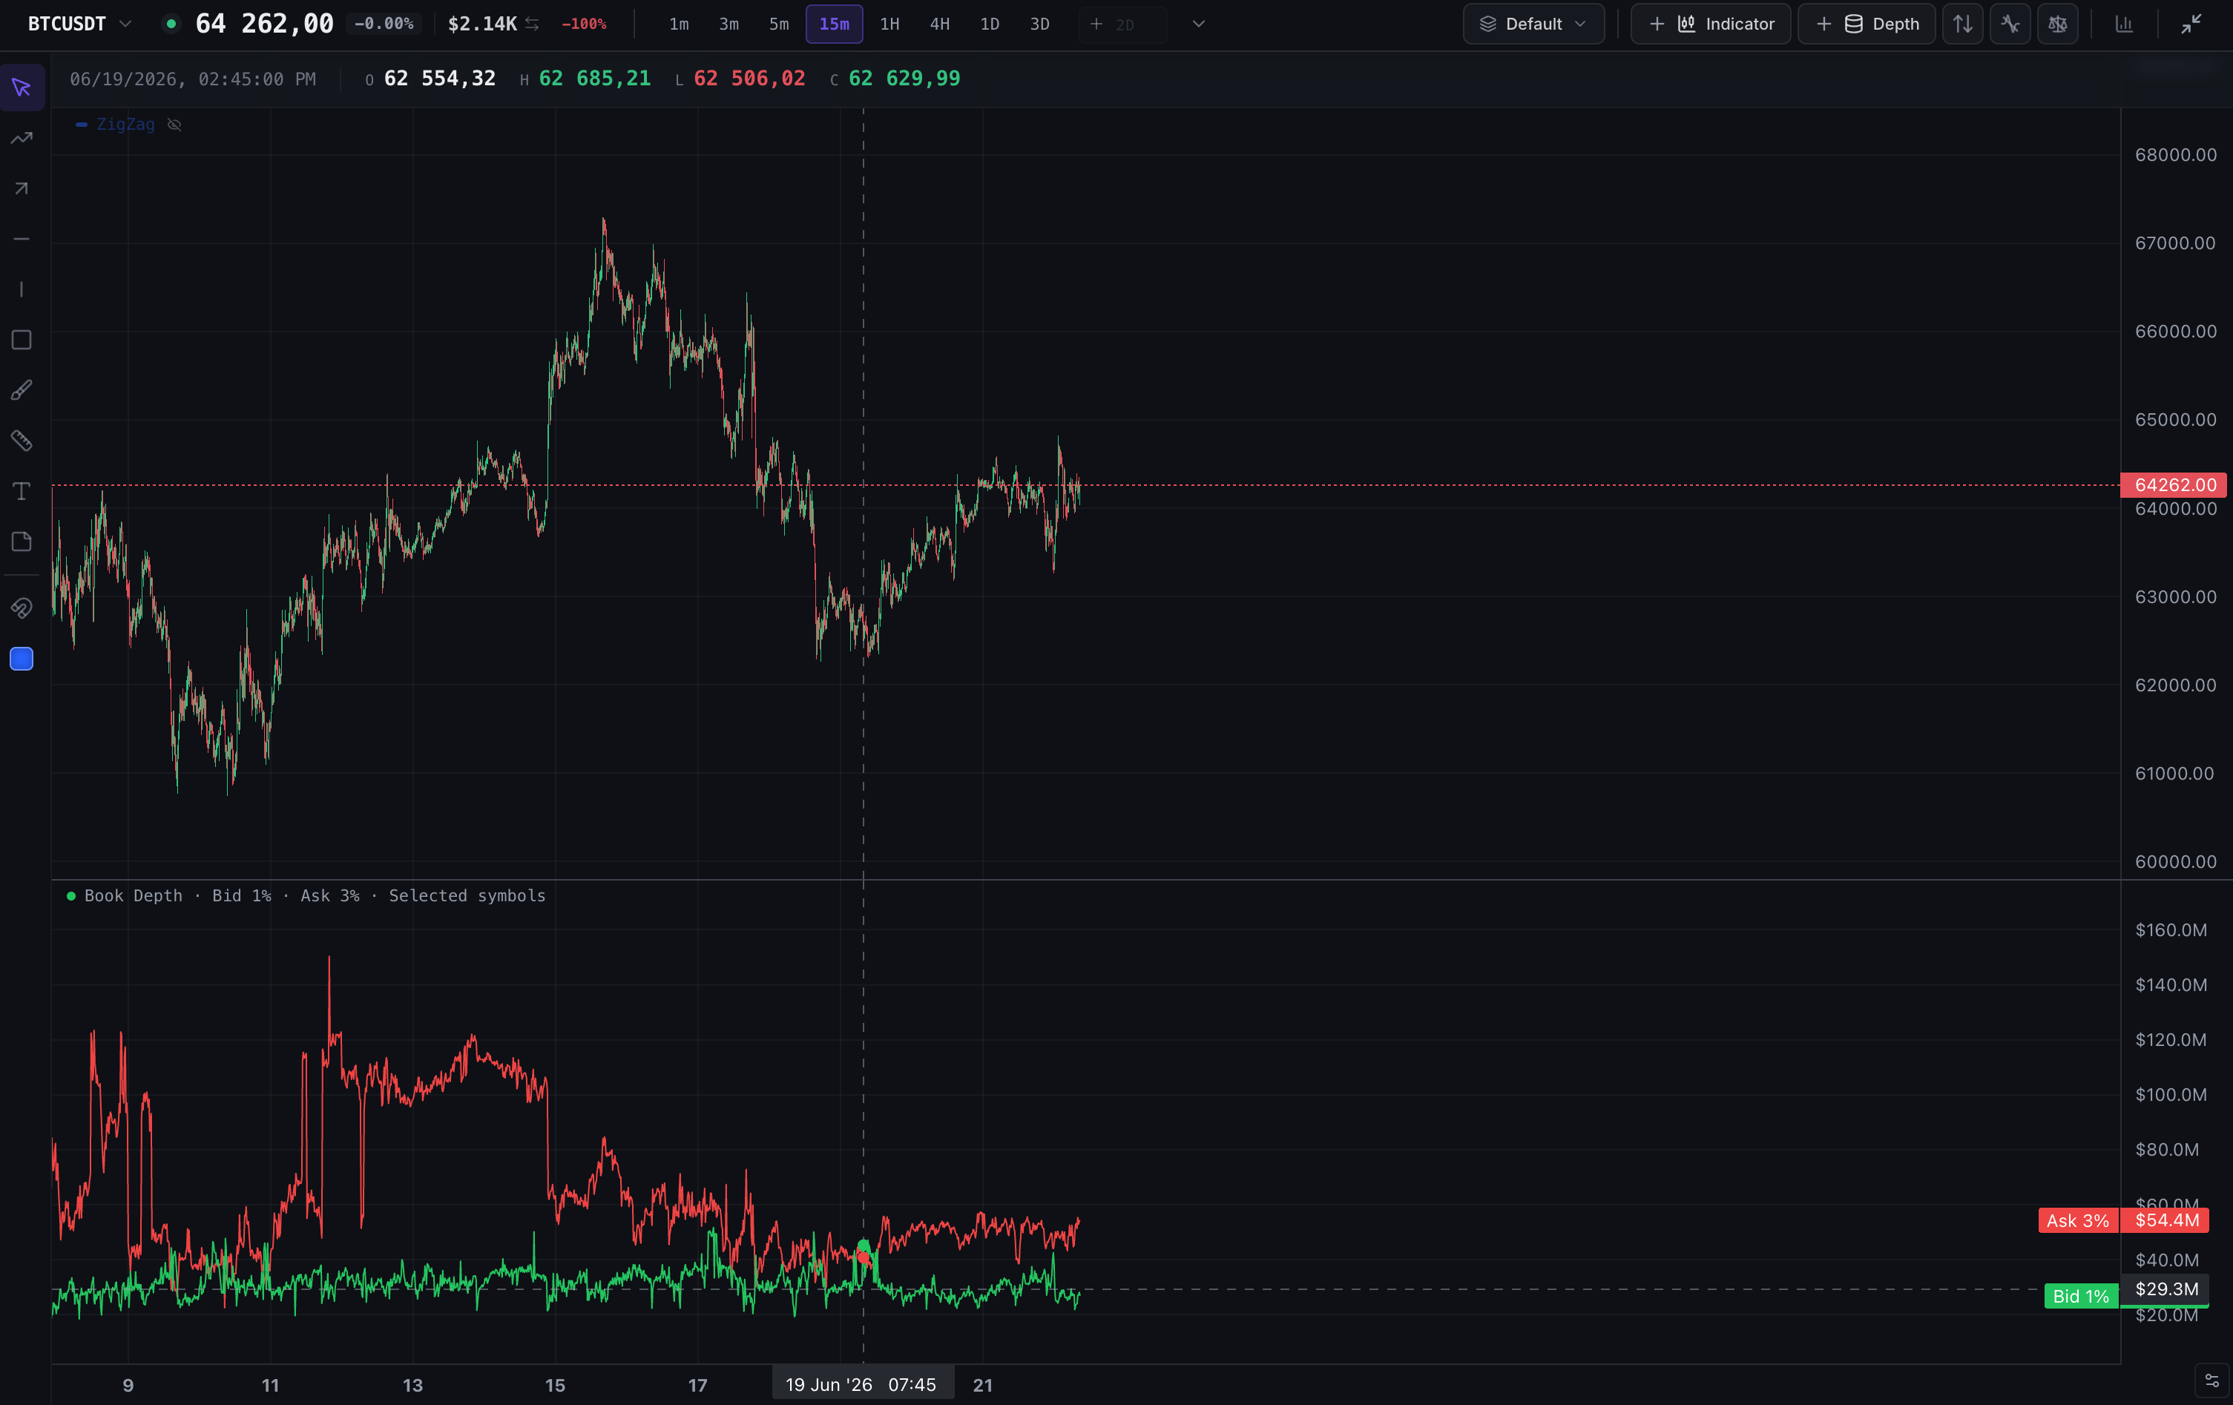This screenshot has height=1405, width=2233.
Task: Open the balance scale compare icon
Action: point(2058,24)
